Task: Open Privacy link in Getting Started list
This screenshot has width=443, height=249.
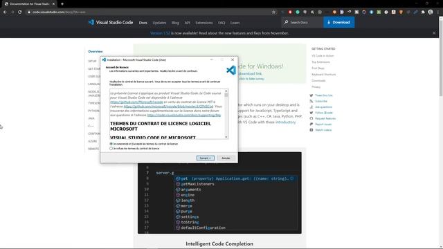Action: click(316, 87)
